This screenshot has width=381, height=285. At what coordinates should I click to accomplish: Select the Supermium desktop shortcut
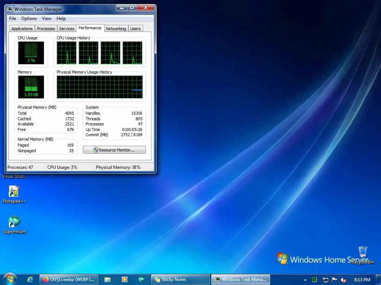click(15, 225)
